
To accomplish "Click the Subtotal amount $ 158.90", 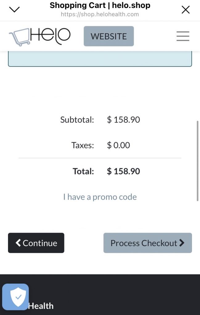I will coord(123,120).
